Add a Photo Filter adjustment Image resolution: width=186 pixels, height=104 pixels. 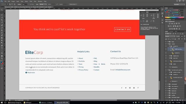(176, 26)
